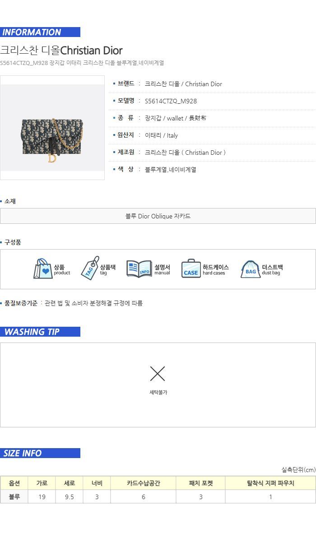This screenshot has height=542, width=316.
Task: Click the 하드케이스 hard case icon
Action: click(x=191, y=269)
